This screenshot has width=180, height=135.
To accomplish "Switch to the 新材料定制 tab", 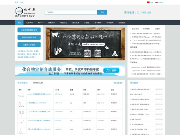I will point(38,83).
